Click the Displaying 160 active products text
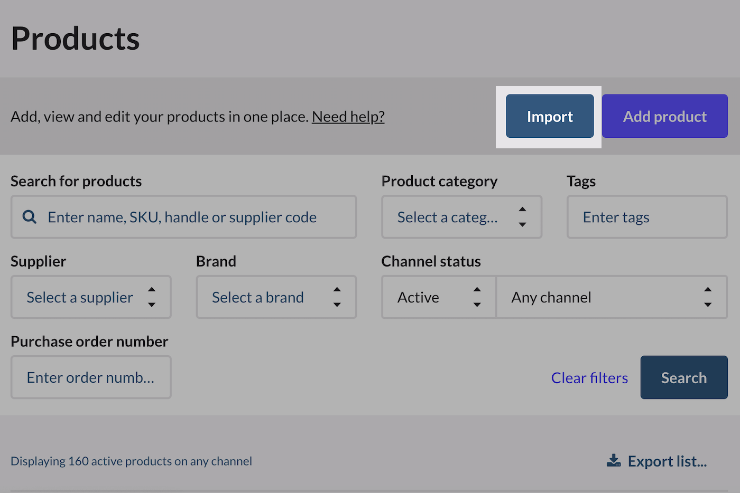Viewport: 740px width, 493px height. click(x=131, y=461)
